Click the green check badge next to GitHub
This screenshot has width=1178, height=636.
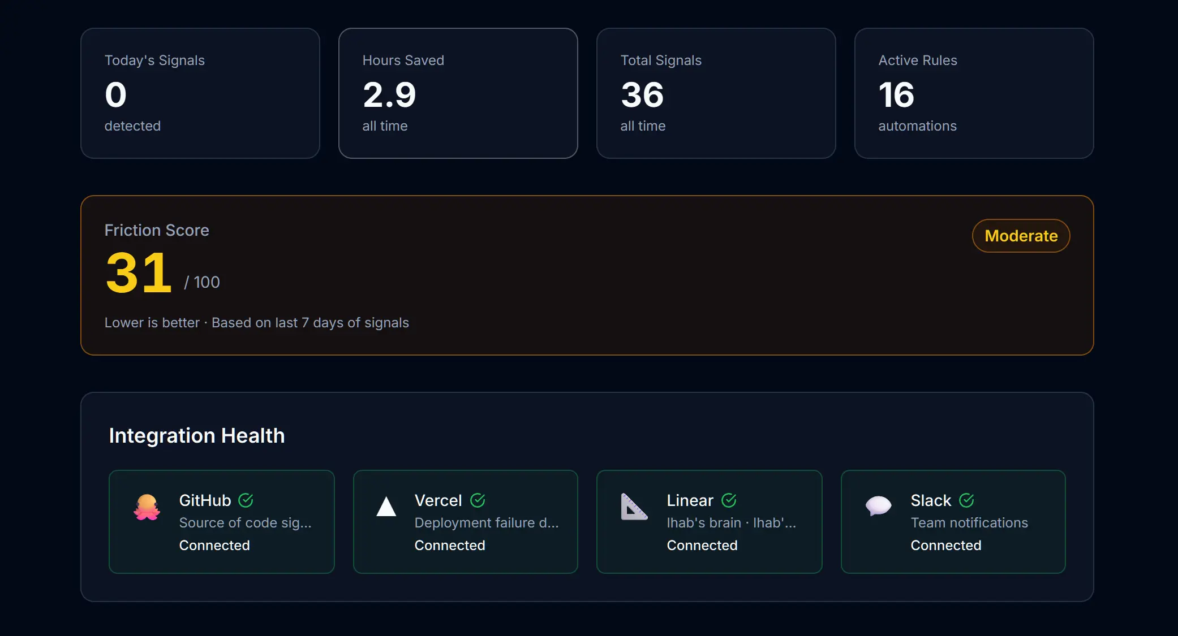[246, 500]
